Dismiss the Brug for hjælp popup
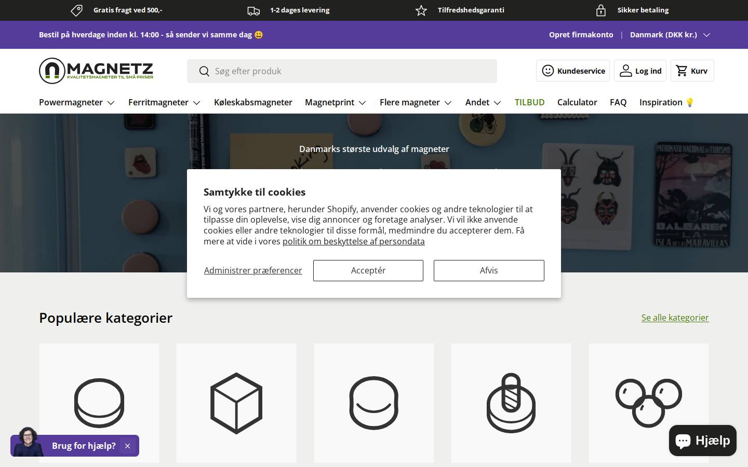The height and width of the screenshot is (467, 748). [127, 446]
